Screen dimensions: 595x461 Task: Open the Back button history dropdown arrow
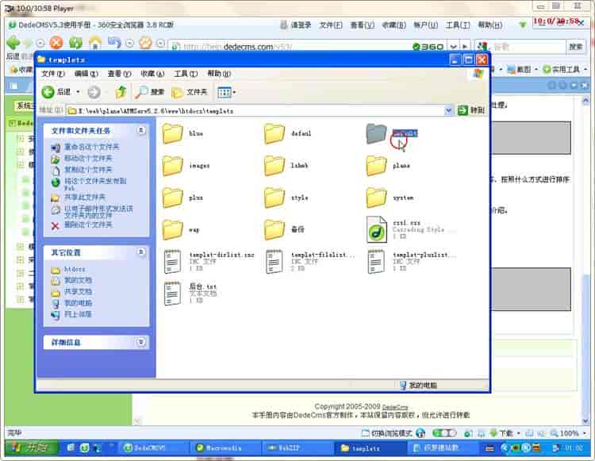[79, 92]
